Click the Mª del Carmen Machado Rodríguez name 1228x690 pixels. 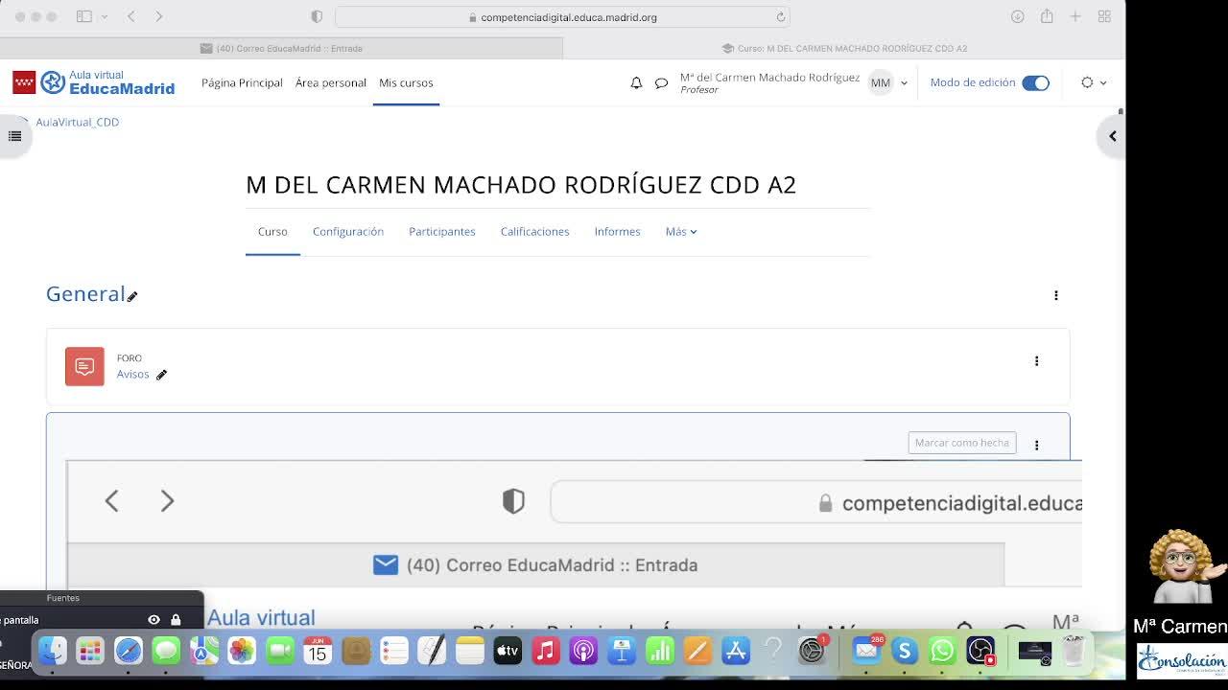[x=769, y=78]
